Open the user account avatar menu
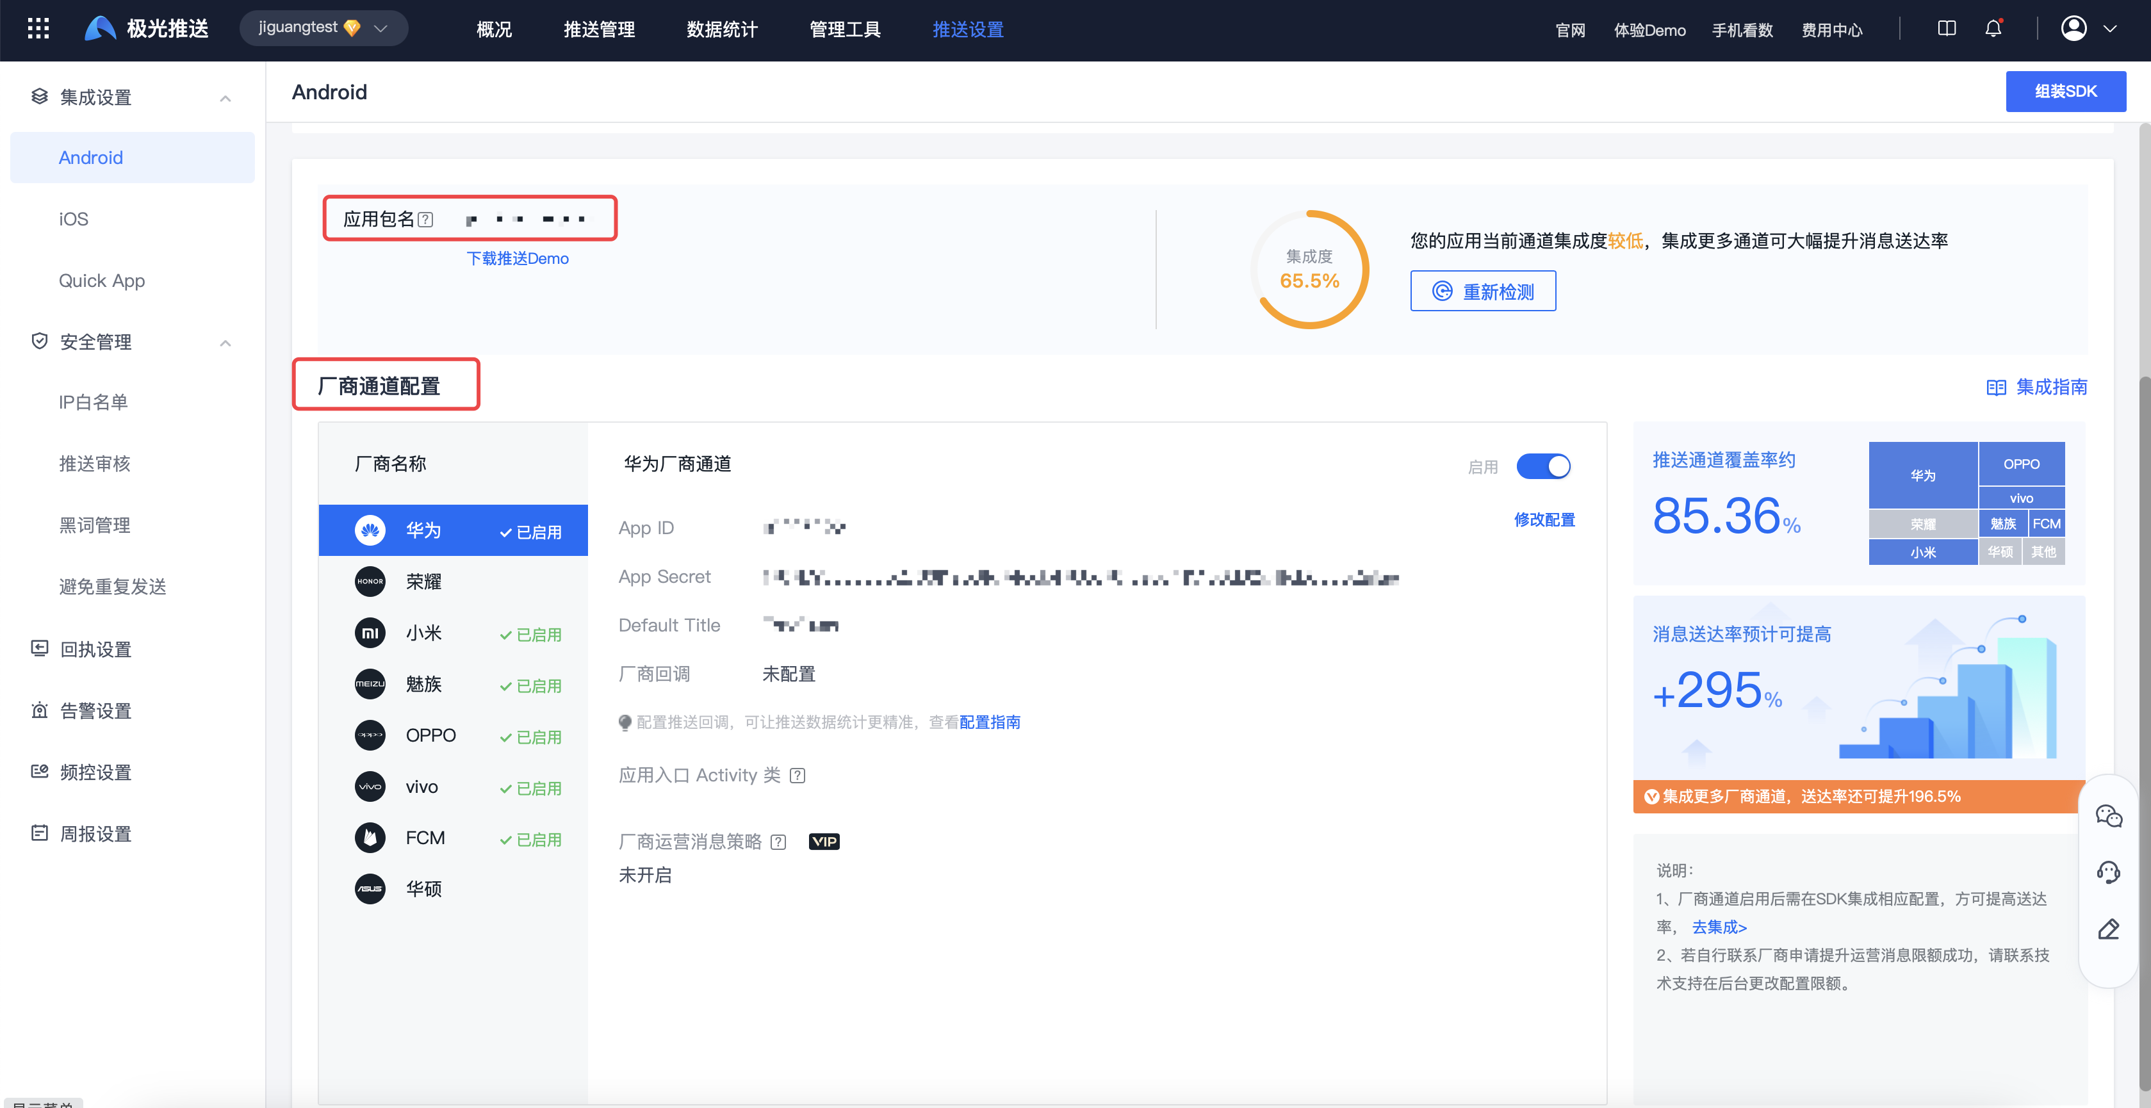2151x1108 pixels. (2073, 28)
